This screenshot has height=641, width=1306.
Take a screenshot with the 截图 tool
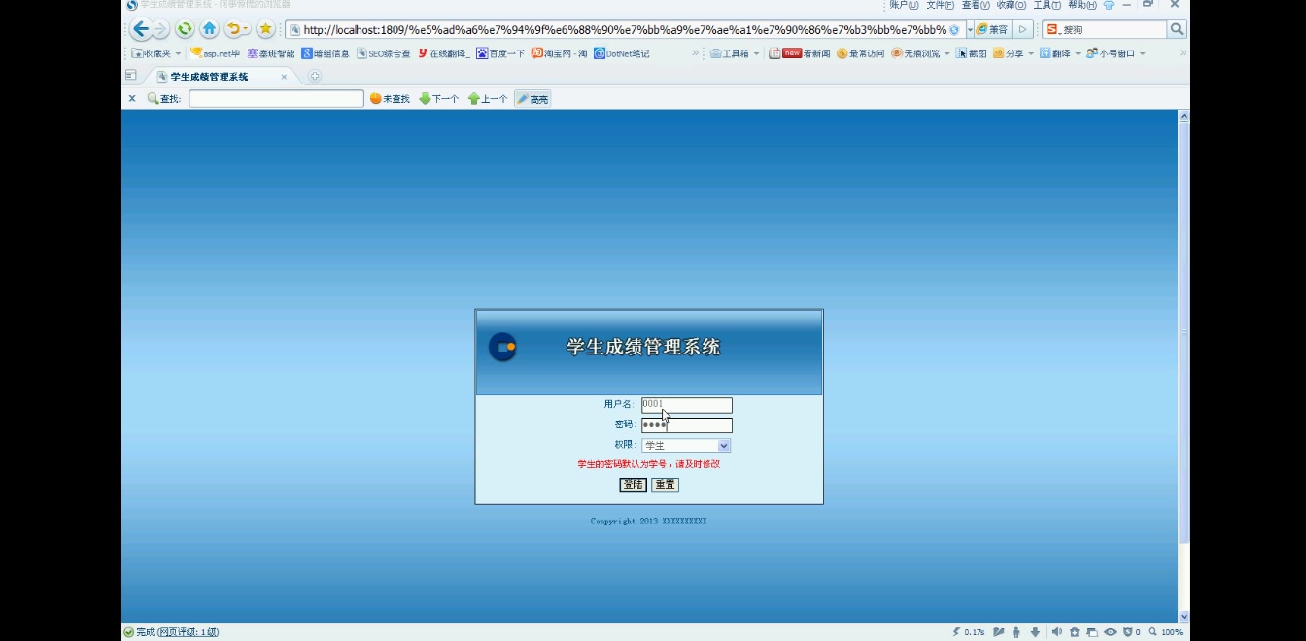pos(977,53)
